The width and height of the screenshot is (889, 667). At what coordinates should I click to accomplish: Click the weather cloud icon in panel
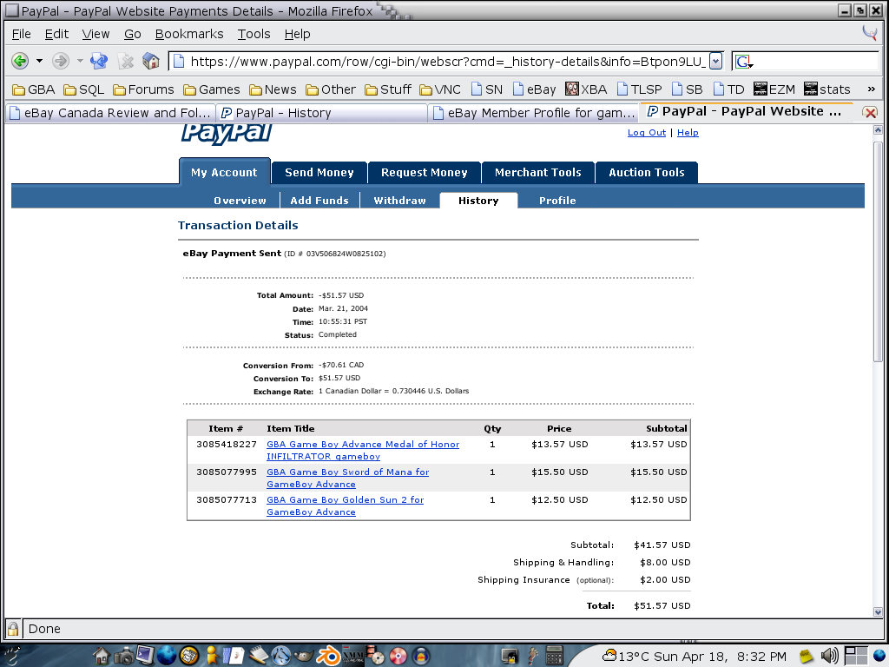pos(609,656)
